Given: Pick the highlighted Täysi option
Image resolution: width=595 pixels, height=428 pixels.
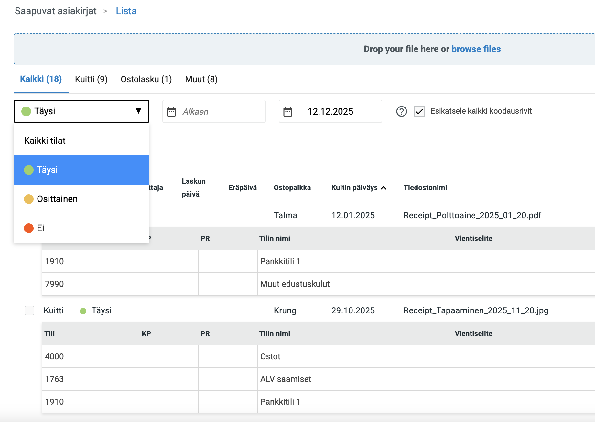Looking at the screenshot, I should (x=47, y=170).
